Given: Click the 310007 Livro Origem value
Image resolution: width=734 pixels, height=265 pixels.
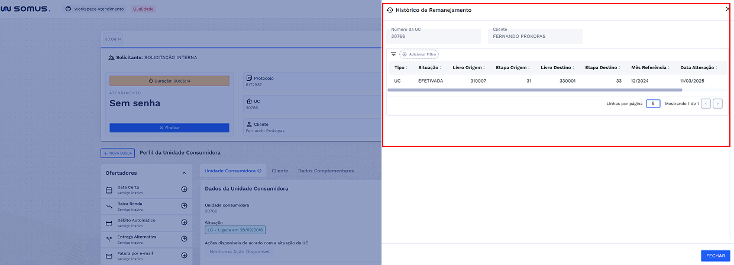Looking at the screenshot, I should [x=478, y=81].
